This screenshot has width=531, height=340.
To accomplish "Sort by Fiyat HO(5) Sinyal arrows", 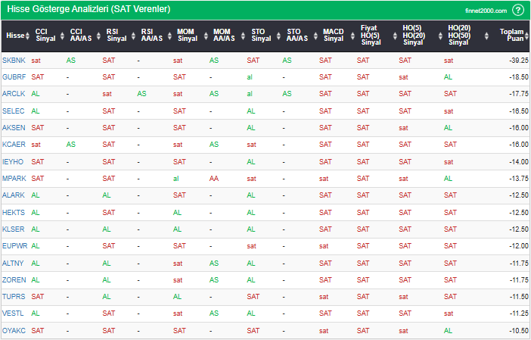I will (x=395, y=36).
